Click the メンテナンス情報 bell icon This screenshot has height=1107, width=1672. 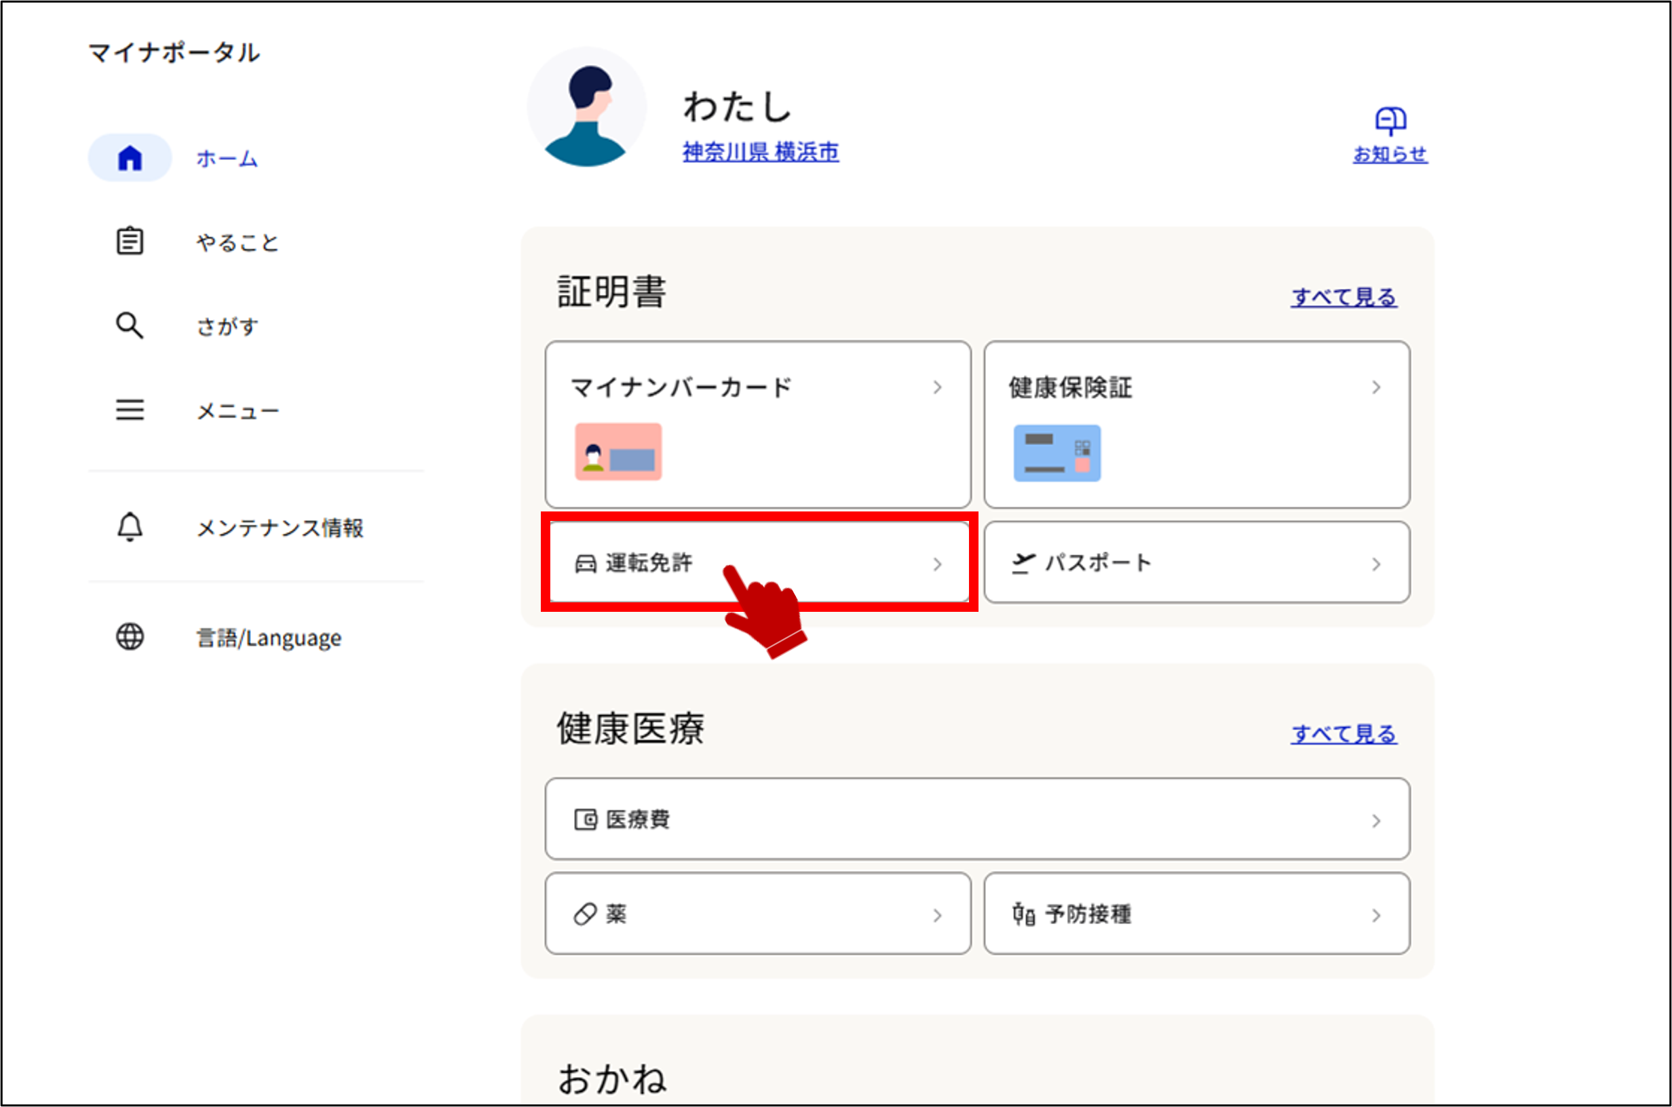coord(130,526)
